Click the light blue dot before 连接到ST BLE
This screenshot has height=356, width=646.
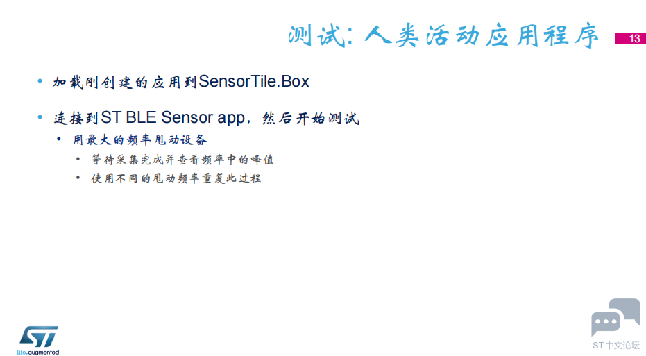click(40, 117)
